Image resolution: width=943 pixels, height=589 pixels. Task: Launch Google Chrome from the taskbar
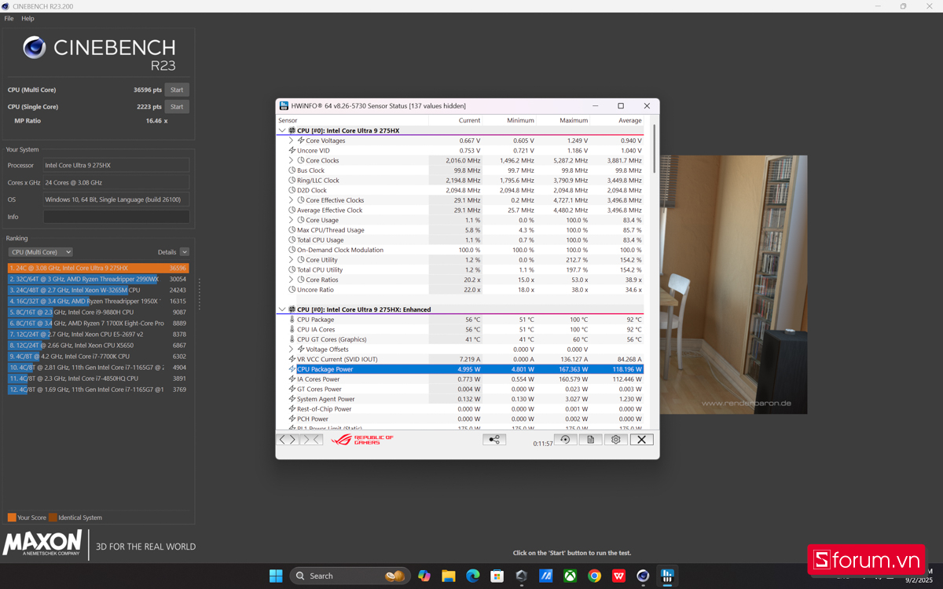tap(594, 576)
